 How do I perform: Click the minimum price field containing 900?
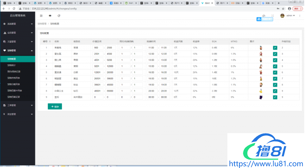click(97, 48)
